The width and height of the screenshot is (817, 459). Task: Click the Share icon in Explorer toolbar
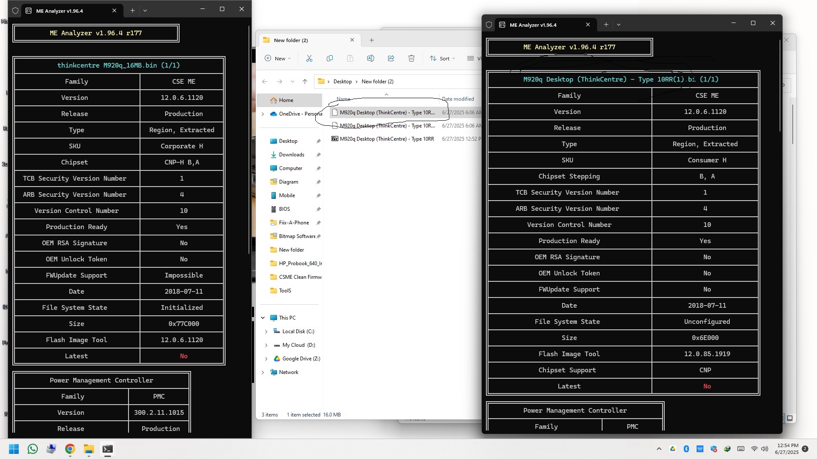391,59
